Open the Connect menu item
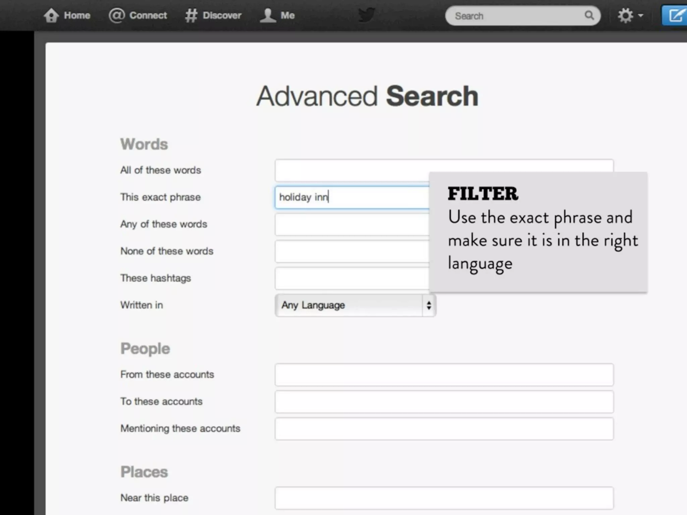This screenshot has height=515, width=687. click(x=148, y=15)
